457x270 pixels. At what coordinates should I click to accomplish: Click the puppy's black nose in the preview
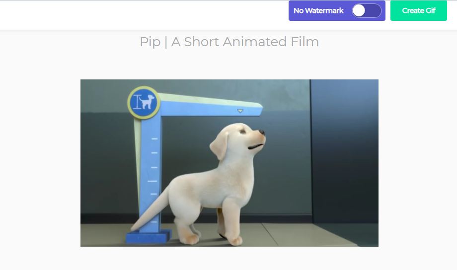point(262,132)
